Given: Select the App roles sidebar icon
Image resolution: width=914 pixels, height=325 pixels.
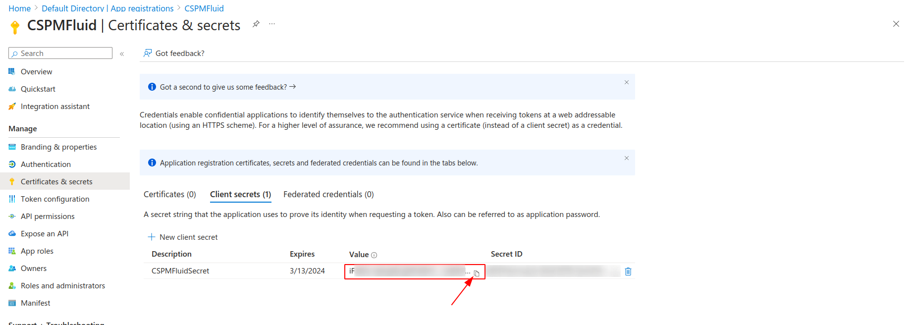Looking at the screenshot, I should pyautogui.click(x=11, y=251).
